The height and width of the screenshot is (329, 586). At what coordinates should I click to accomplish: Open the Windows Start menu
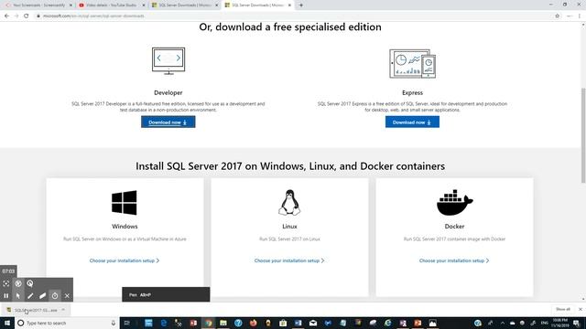coord(7,323)
